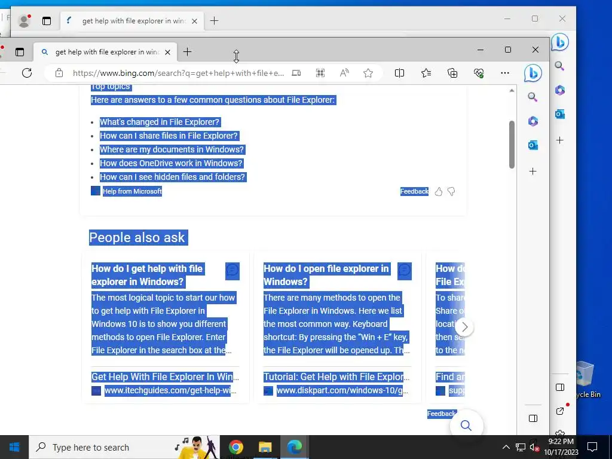Click the floating search button on page

(x=466, y=425)
